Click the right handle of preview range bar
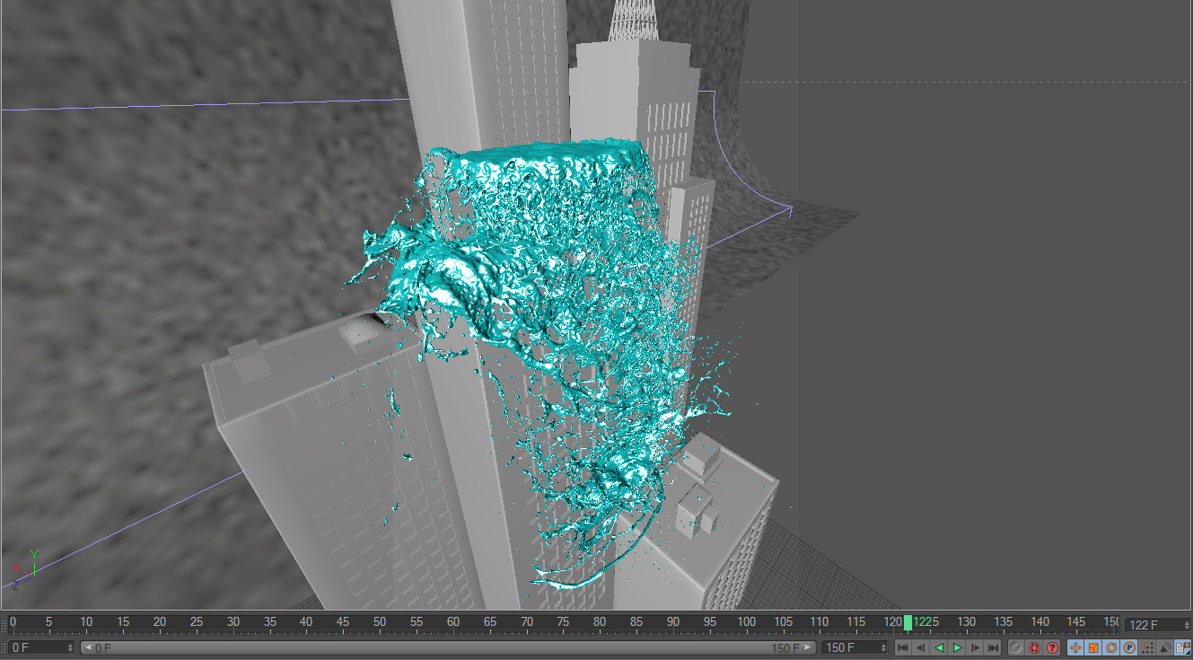Viewport: 1193px width, 660px height. (810, 647)
